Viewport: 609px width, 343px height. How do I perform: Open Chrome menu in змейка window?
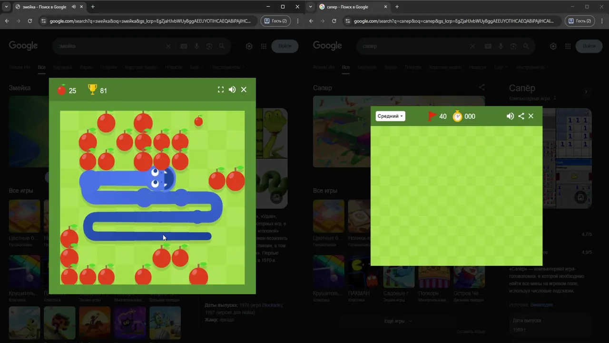[x=298, y=21]
